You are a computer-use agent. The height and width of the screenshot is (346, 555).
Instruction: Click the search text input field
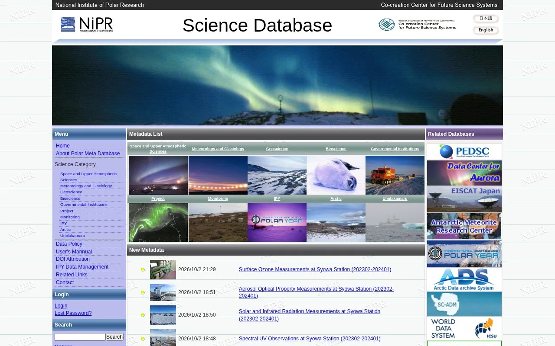(x=80, y=337)
